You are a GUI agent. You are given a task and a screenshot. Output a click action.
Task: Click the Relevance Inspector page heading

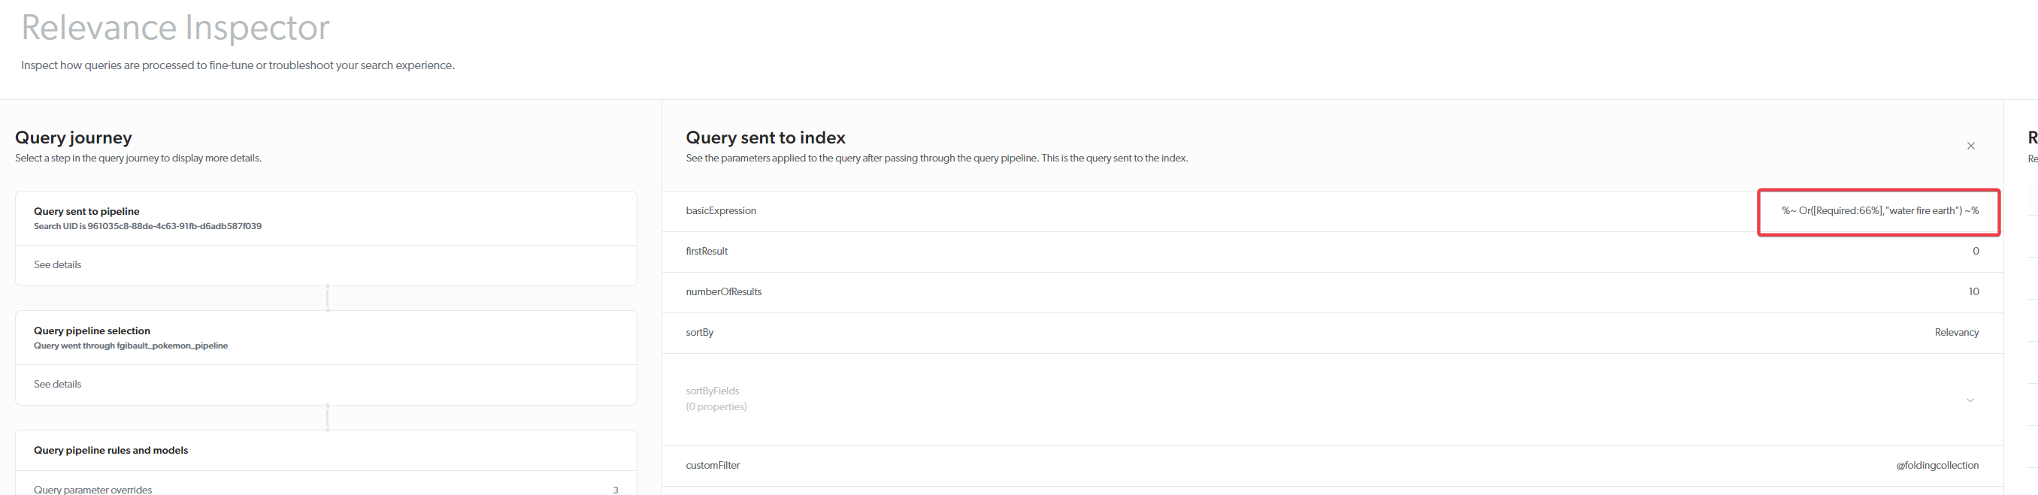click(175, 28)
